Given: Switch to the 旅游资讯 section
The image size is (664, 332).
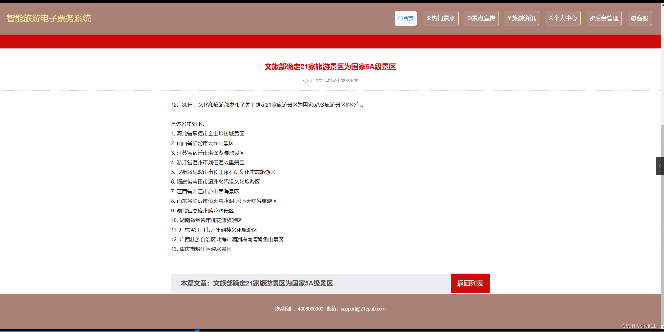Looking at the screenshot, I should (x=521, y=18).
